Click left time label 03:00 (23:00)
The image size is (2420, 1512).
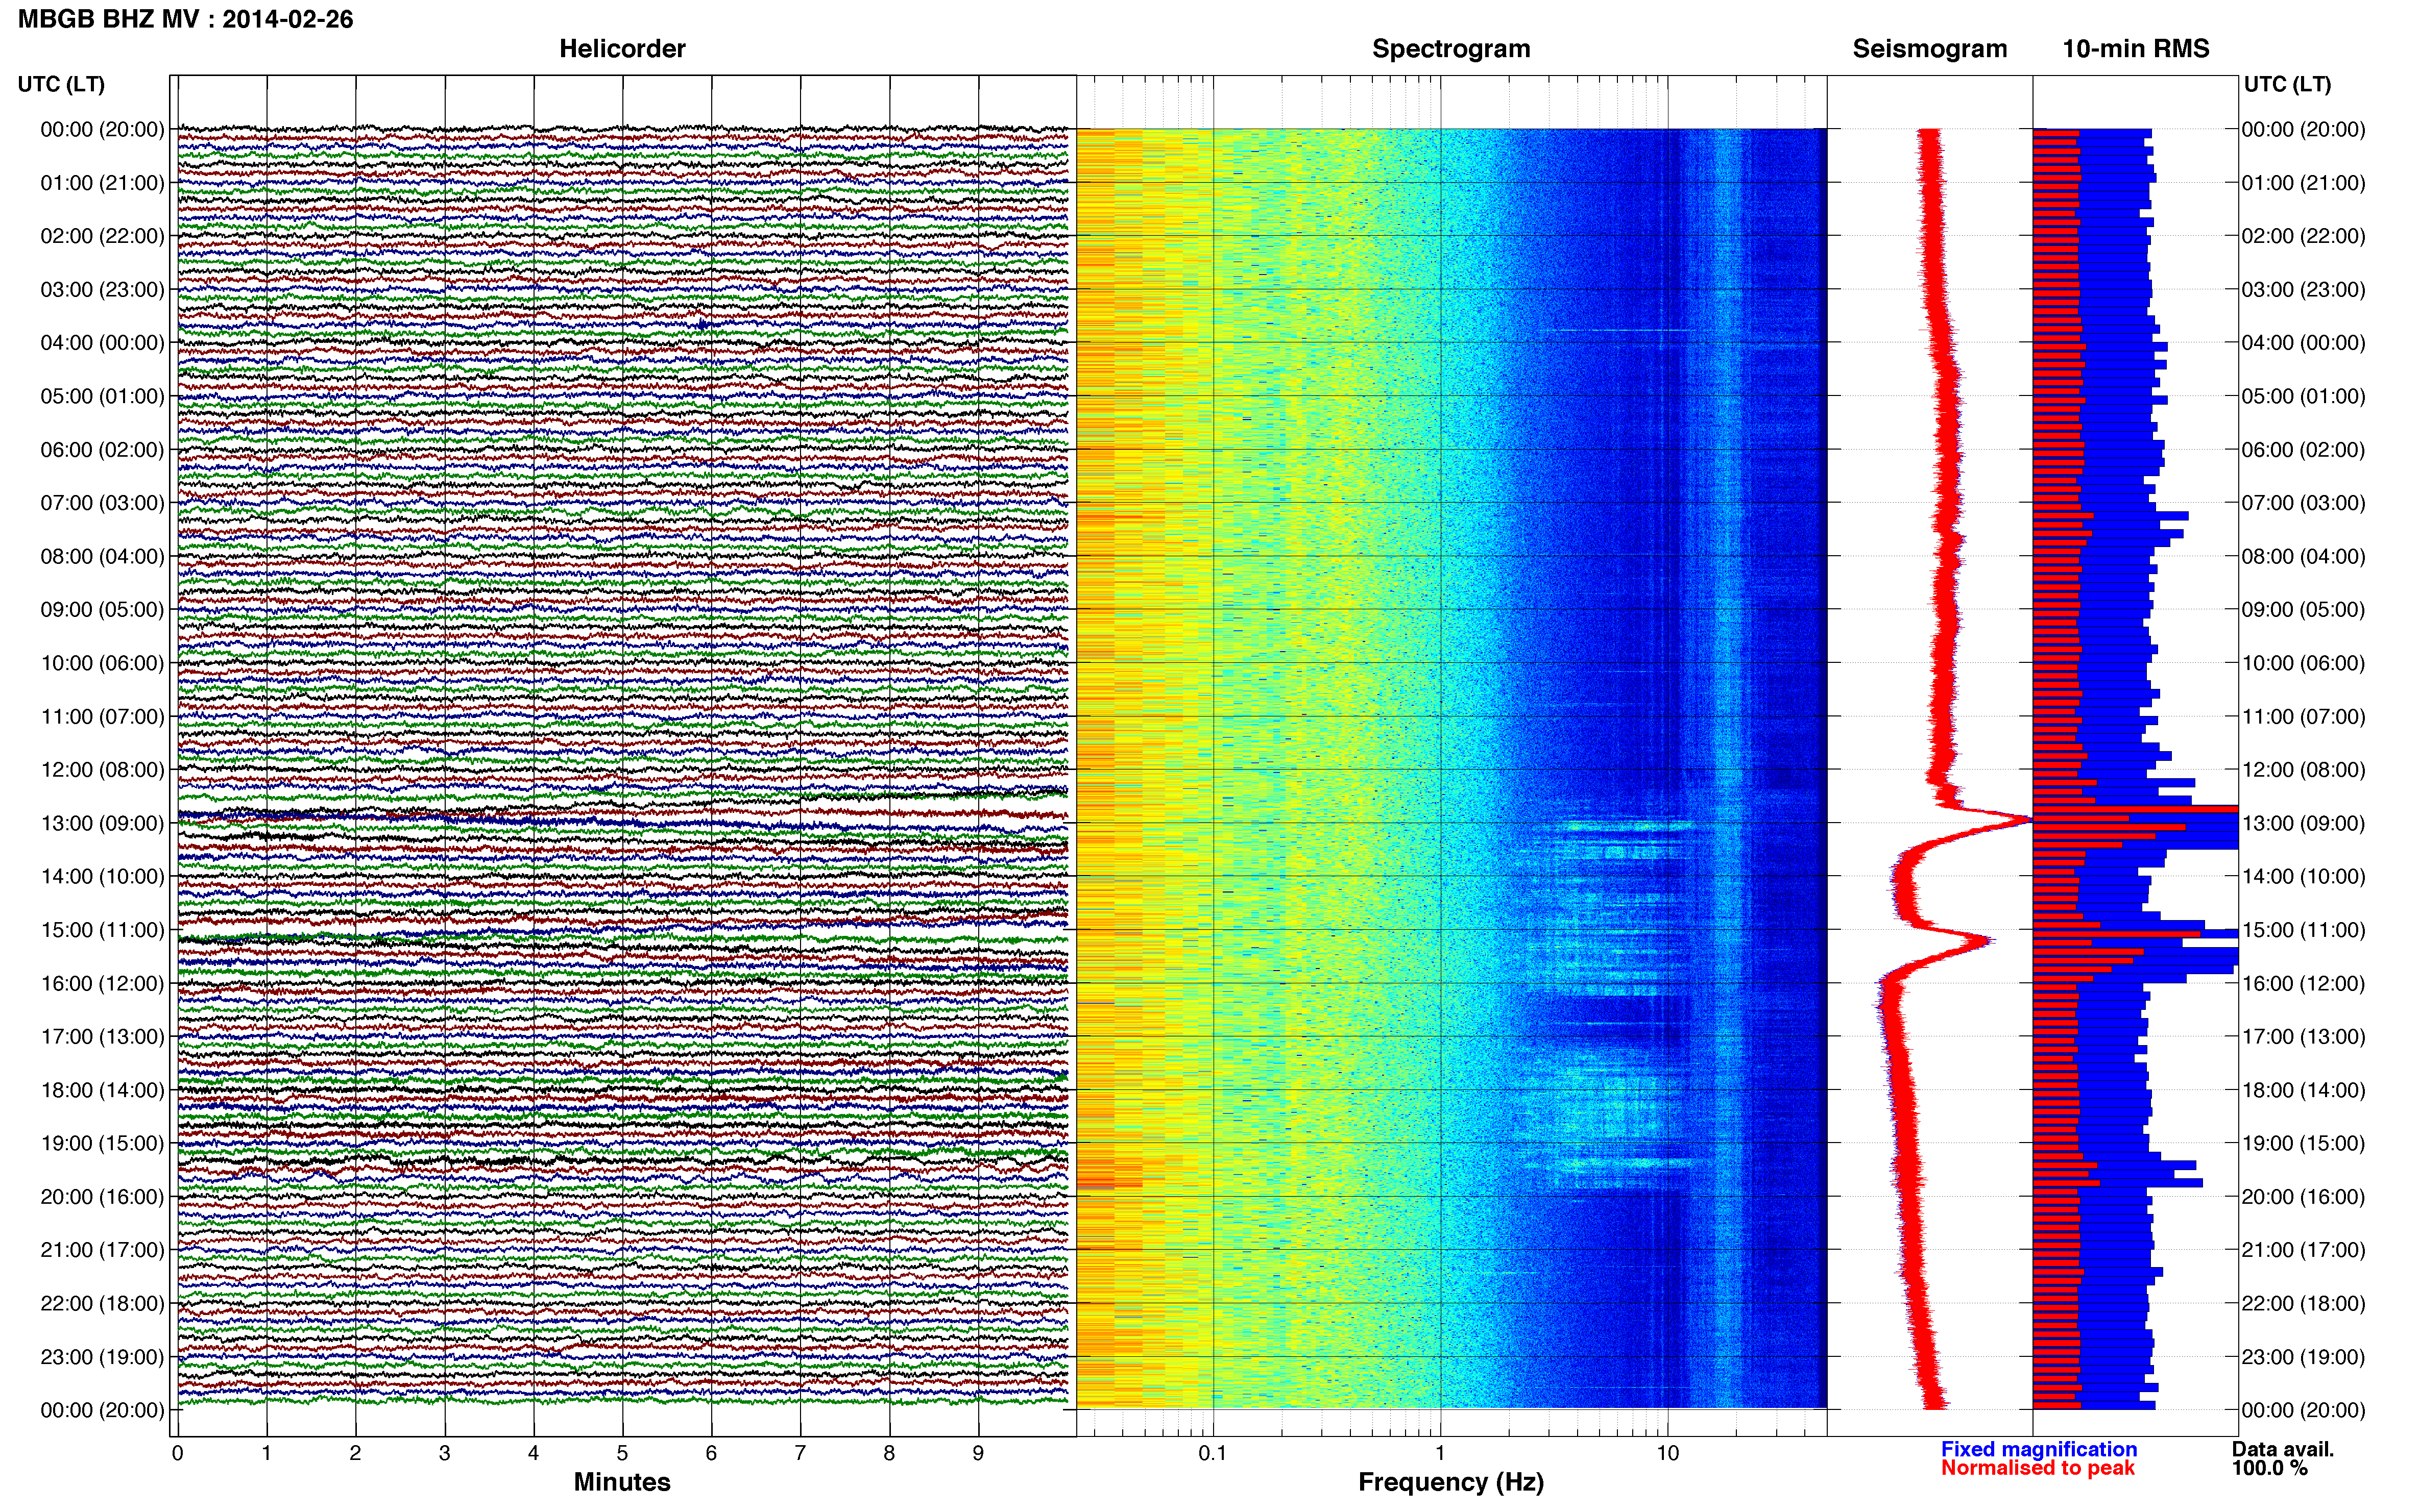[102, 290]
